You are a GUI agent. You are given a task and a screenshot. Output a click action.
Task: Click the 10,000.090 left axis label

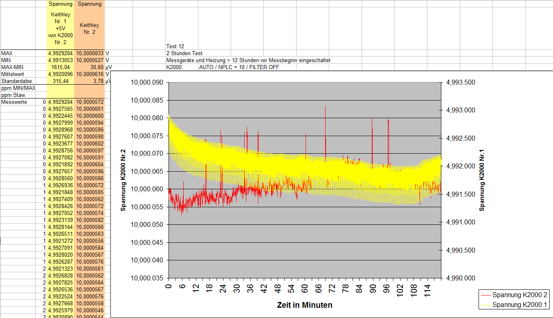146,83
